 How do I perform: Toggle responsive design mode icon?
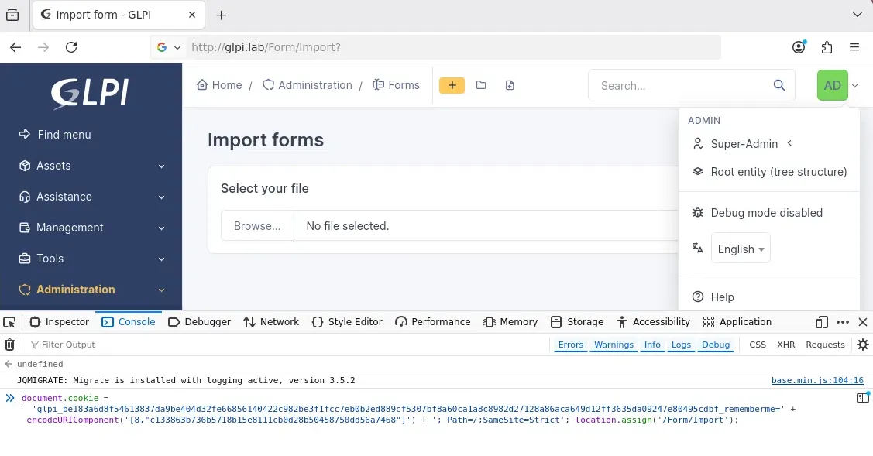(x=822, y=322)
